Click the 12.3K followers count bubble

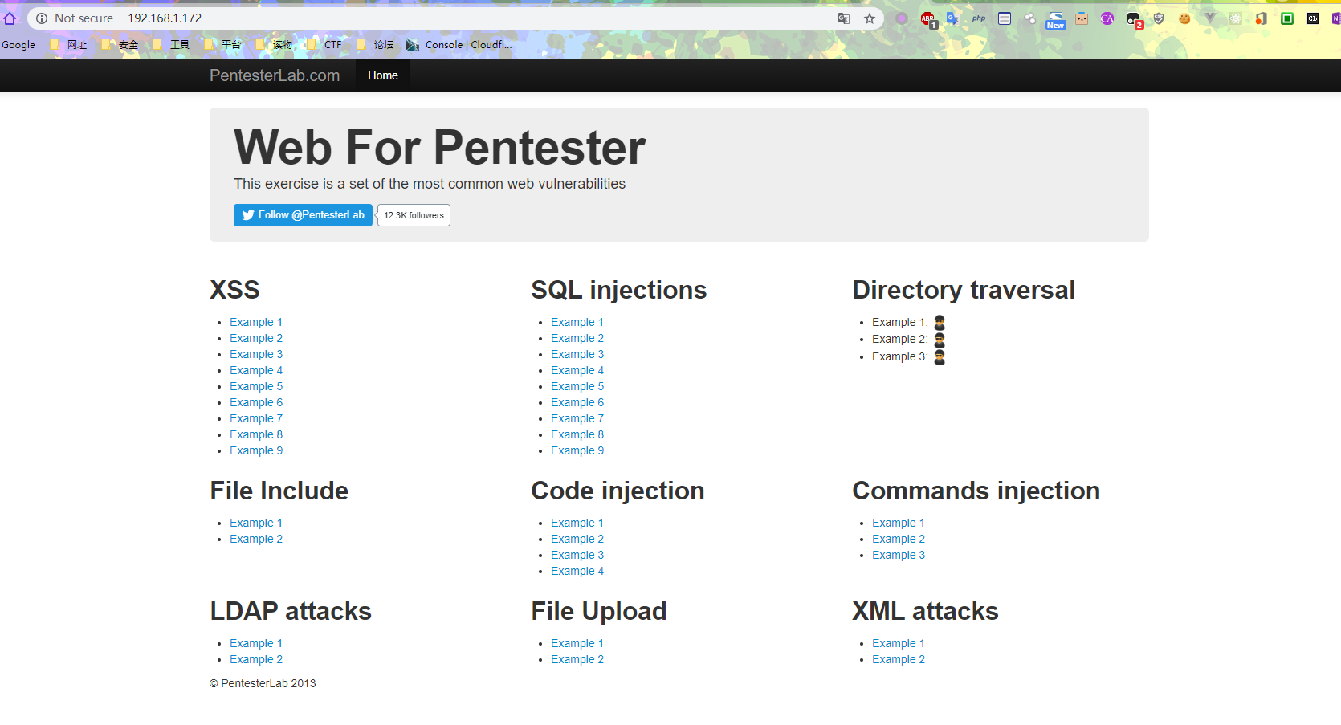[414, 215]
